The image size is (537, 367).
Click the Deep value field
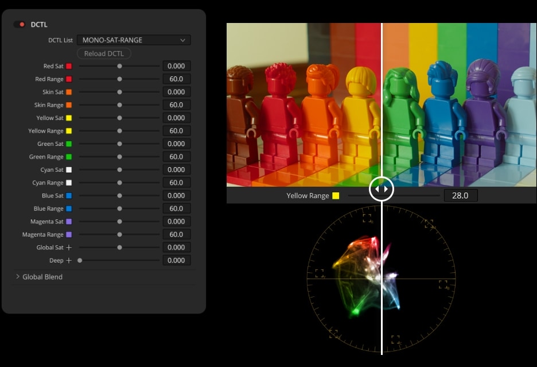pos(176,260)
